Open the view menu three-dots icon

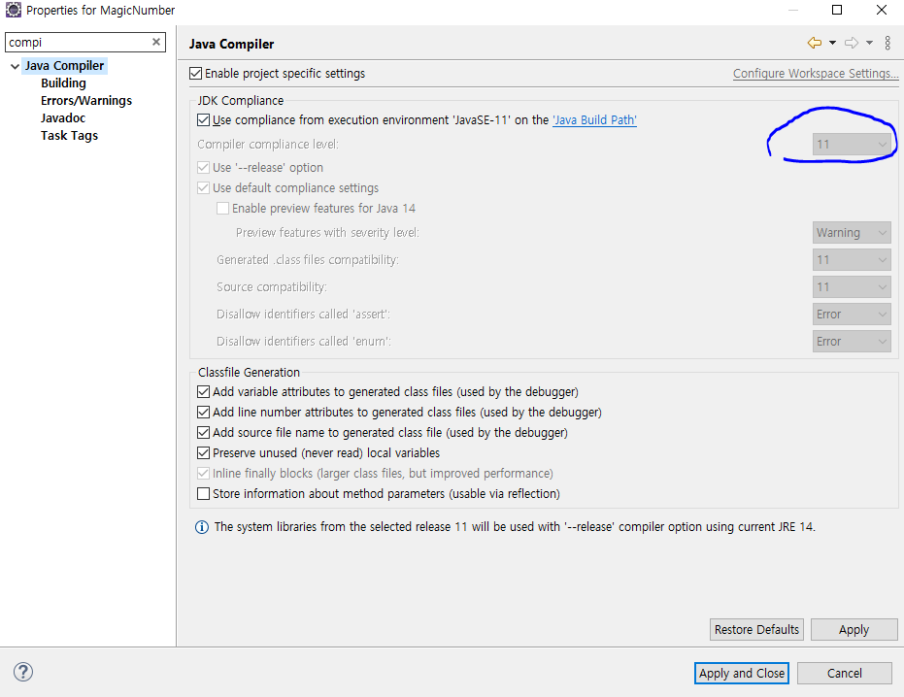click(887, 43)
